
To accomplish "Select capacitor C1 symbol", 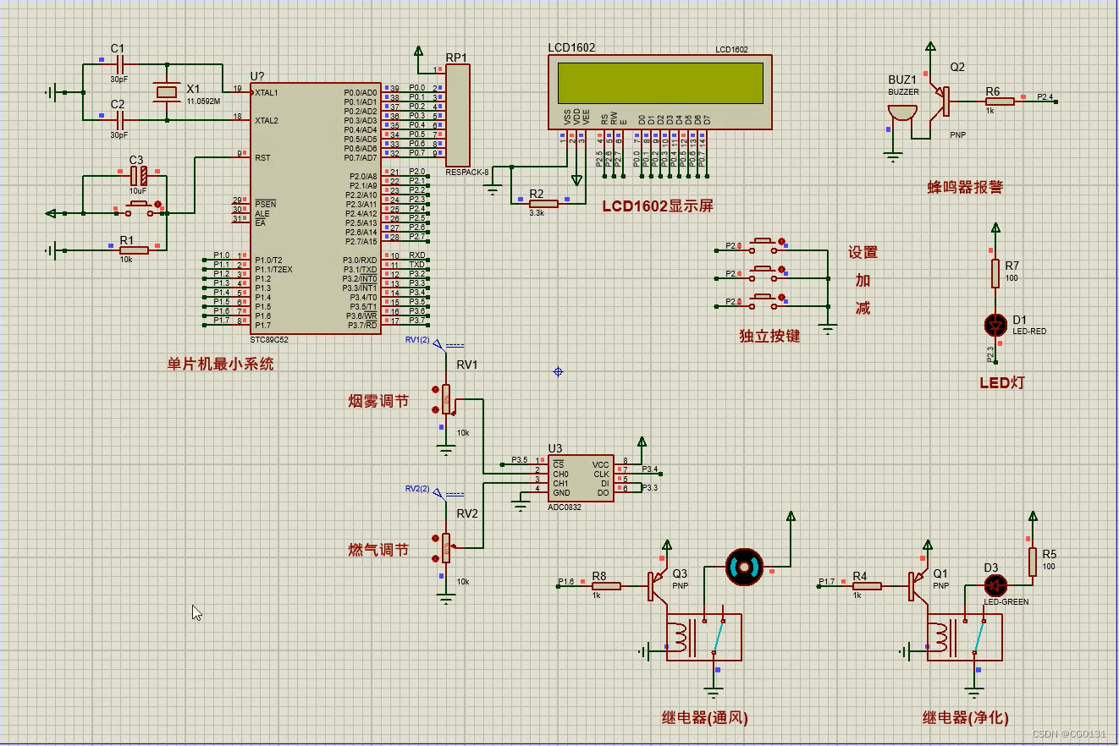I will click(119, 64).
